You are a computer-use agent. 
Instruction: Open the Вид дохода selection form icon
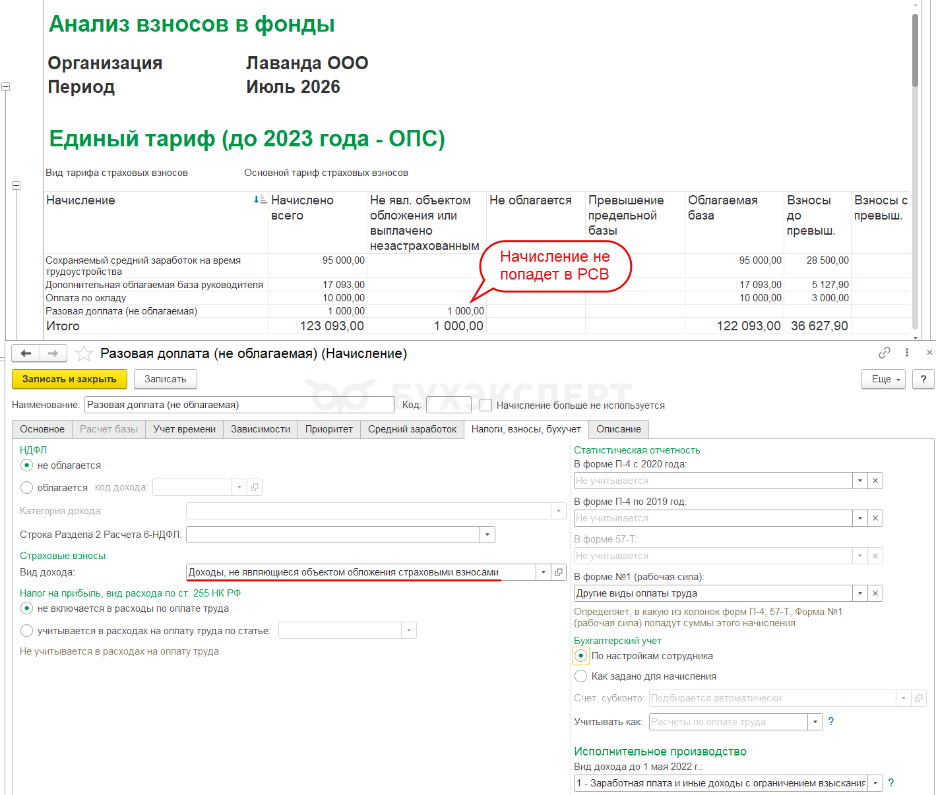[559, 572]
